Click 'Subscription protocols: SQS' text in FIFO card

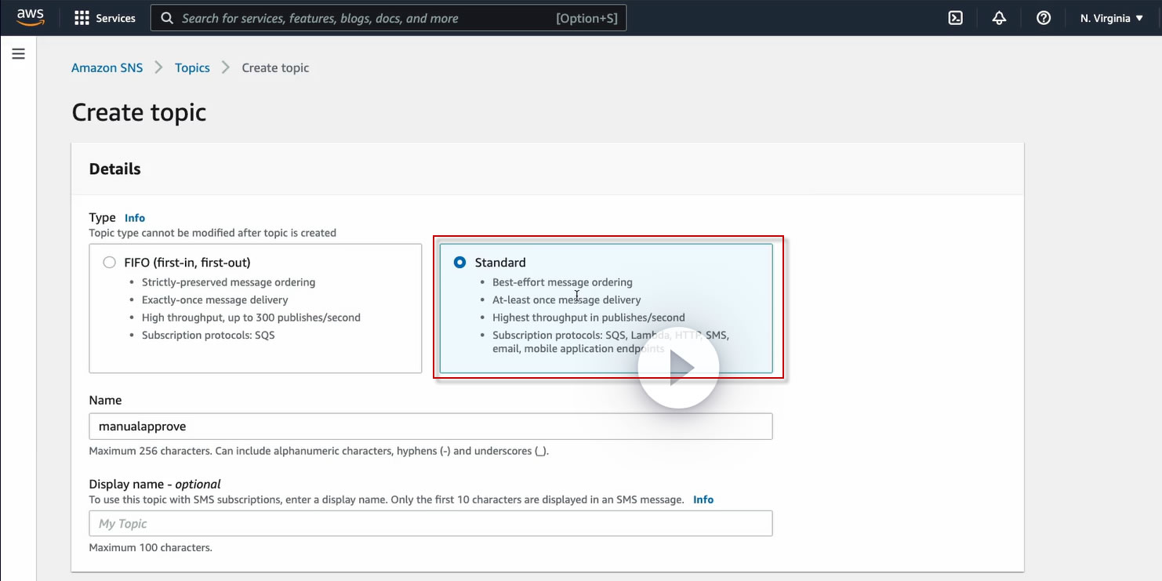tap(209, 336)
